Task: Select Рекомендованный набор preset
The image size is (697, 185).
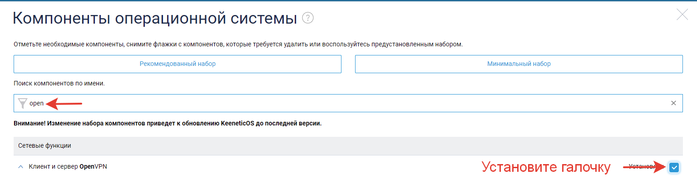Action: click(178, 64)
